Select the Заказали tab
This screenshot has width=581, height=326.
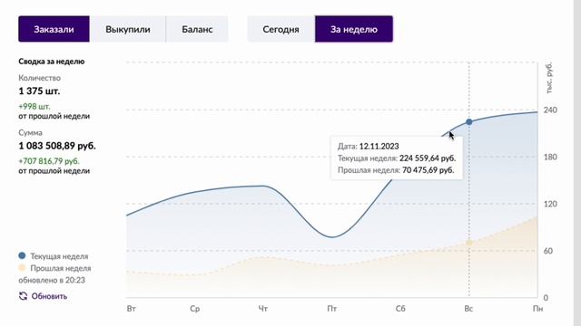click(54, 29)
